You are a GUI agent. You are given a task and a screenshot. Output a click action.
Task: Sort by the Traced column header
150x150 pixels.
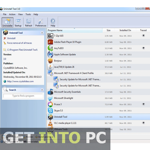click(x=143, y=30)
